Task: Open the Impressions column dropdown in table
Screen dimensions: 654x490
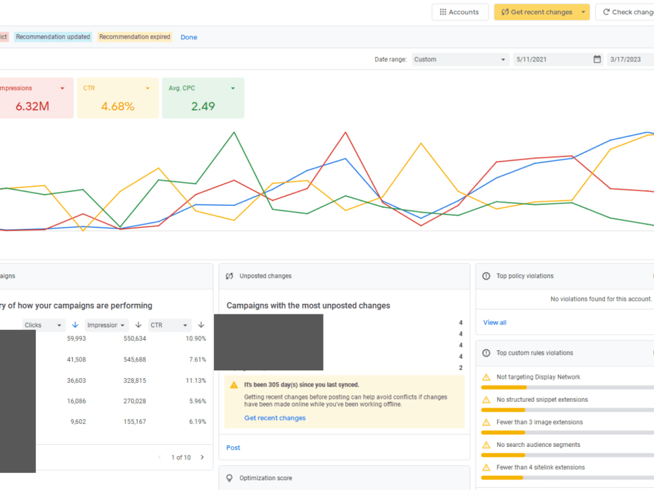Action: coord(107,325)
